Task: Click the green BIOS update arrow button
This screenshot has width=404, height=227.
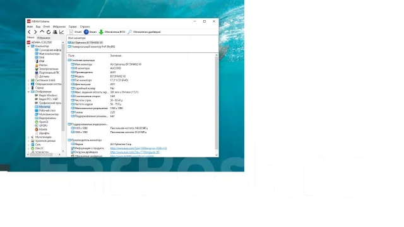Action: coord(112,32)
